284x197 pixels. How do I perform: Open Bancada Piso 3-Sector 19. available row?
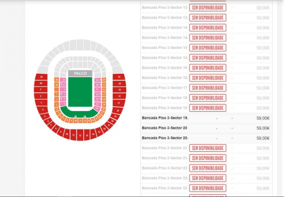click(206, 118)
